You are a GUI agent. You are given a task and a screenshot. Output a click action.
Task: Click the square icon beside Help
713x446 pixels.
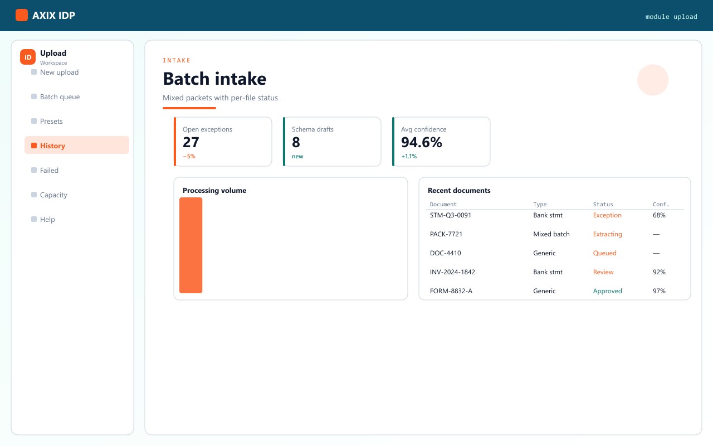pos(34,219)
